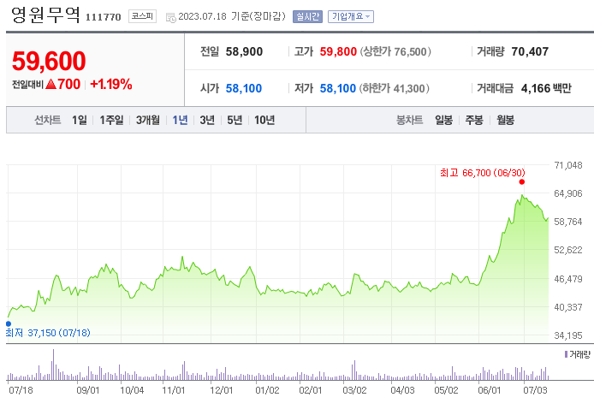Switch to 월봉 candlestick chart
Screen dimensions: 594x409
tap(505, 120)
